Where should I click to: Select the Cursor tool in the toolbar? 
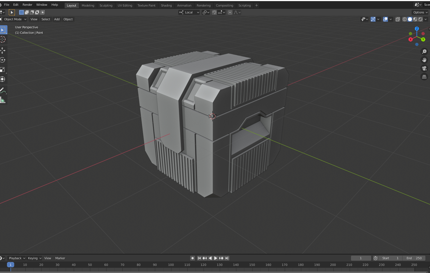pos(3,39)
